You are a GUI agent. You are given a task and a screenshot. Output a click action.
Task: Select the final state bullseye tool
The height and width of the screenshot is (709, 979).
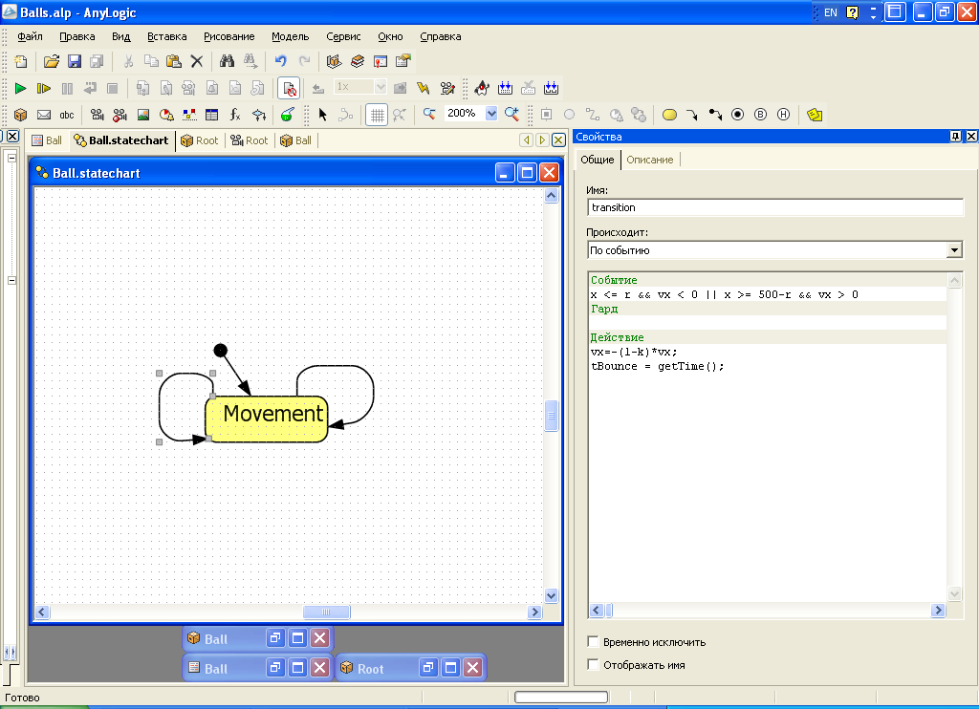[x=737, y=115]
